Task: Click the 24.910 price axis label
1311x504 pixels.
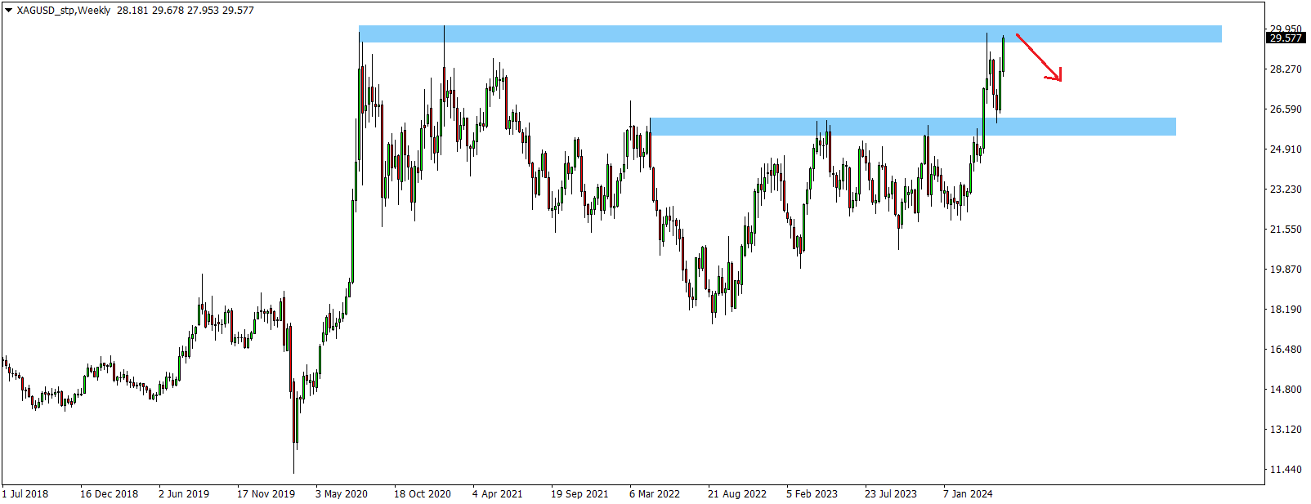Action: click(1286, 149)
